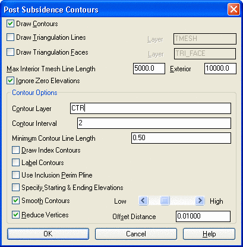Select the Offset Distance input field
The height and width of the screenshot is (247, 243).
tap(203, 216)
